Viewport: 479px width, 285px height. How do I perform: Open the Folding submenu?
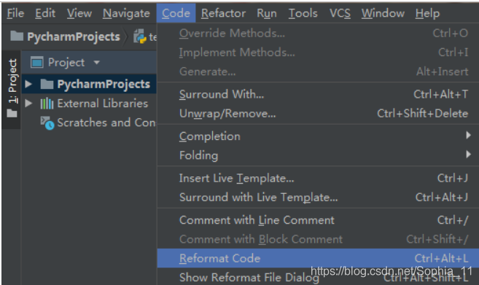(x=318, y=155)
